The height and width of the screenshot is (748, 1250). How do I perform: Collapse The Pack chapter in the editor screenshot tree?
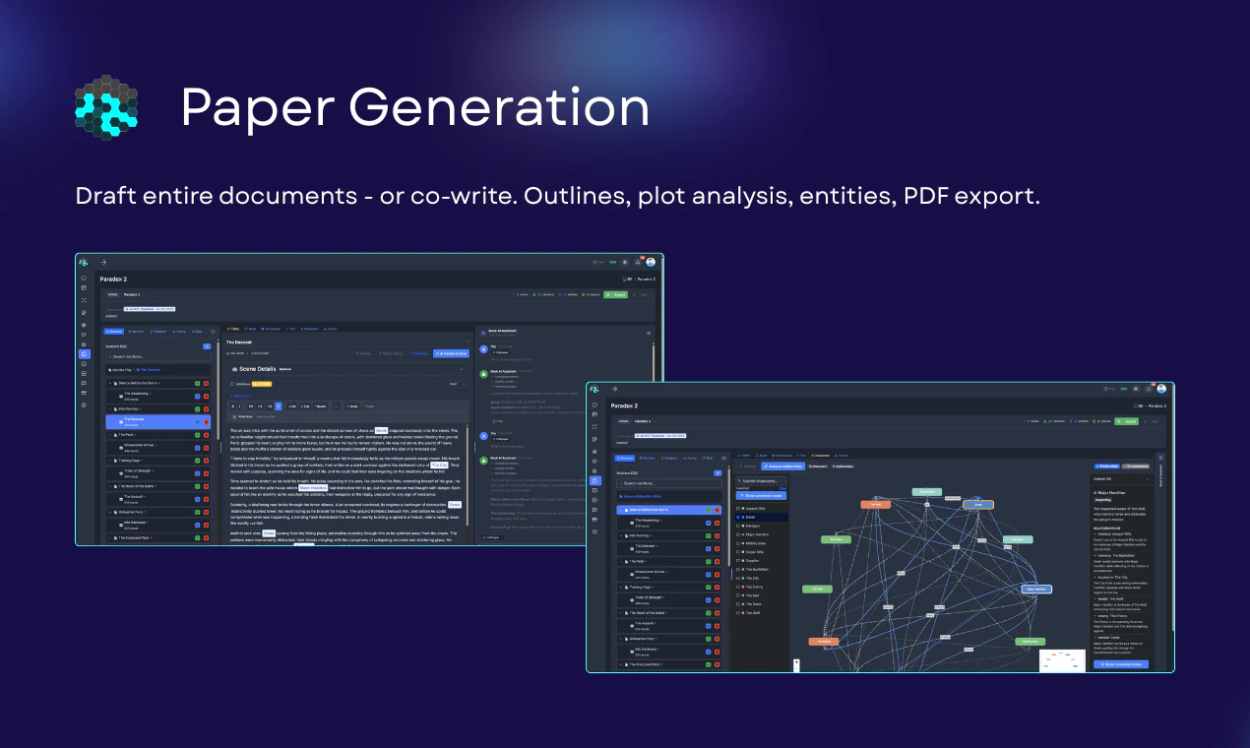110,435
